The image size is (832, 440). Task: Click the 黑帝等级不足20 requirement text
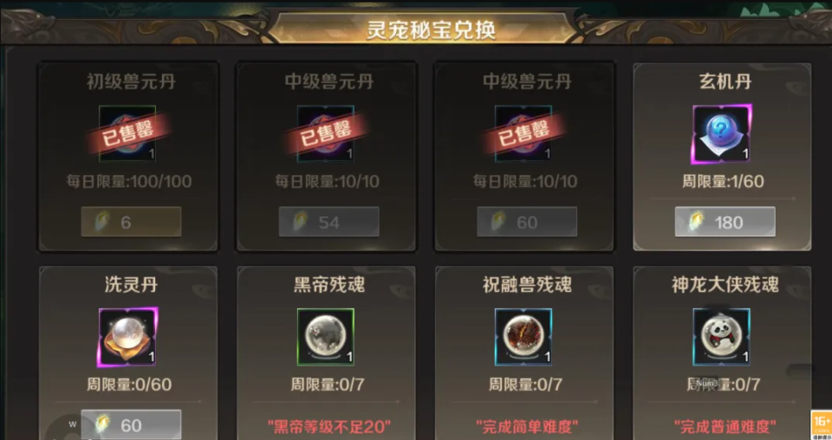[x=329, y=426]
